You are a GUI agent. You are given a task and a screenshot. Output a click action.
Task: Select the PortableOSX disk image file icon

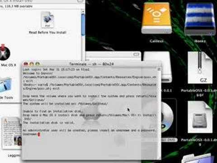(200, 117)
